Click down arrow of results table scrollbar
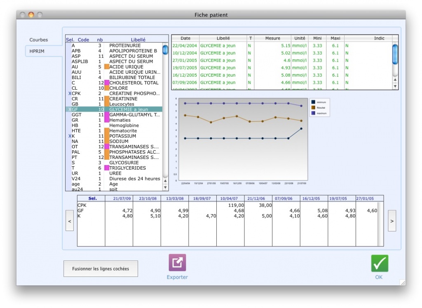Image resolution: width=422 pixels, height=308 pixels. (395, 86)
